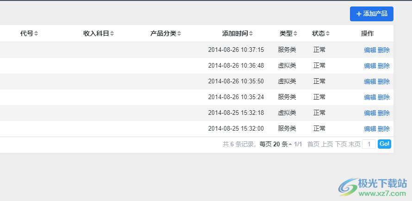Sort by 类型 column arrows
The image size is (412, 201).
(x=295, y=33)
